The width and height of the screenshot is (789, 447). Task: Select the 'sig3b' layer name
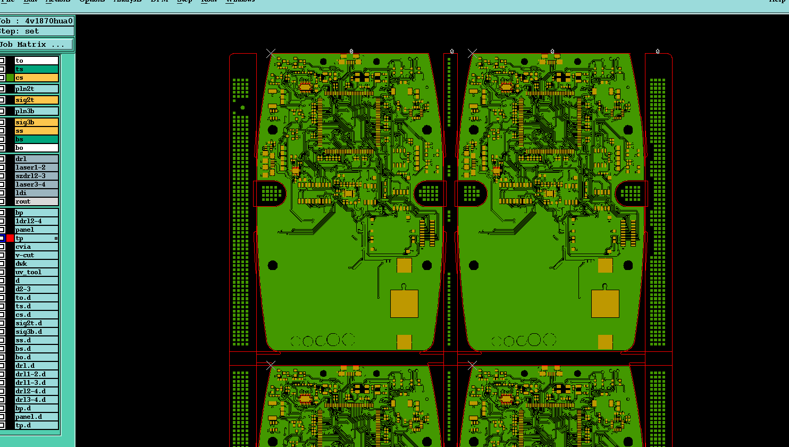pyautogui.click(x=36, y=122)
